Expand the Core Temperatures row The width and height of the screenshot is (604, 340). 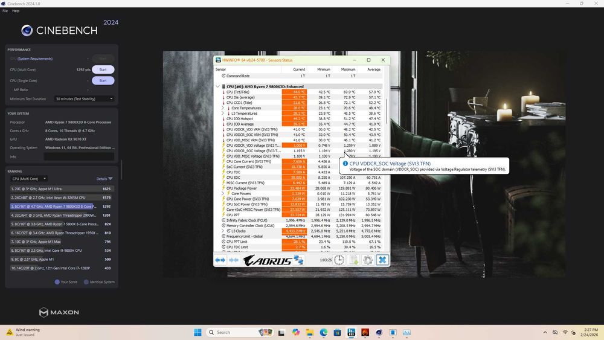coord(223,108)
